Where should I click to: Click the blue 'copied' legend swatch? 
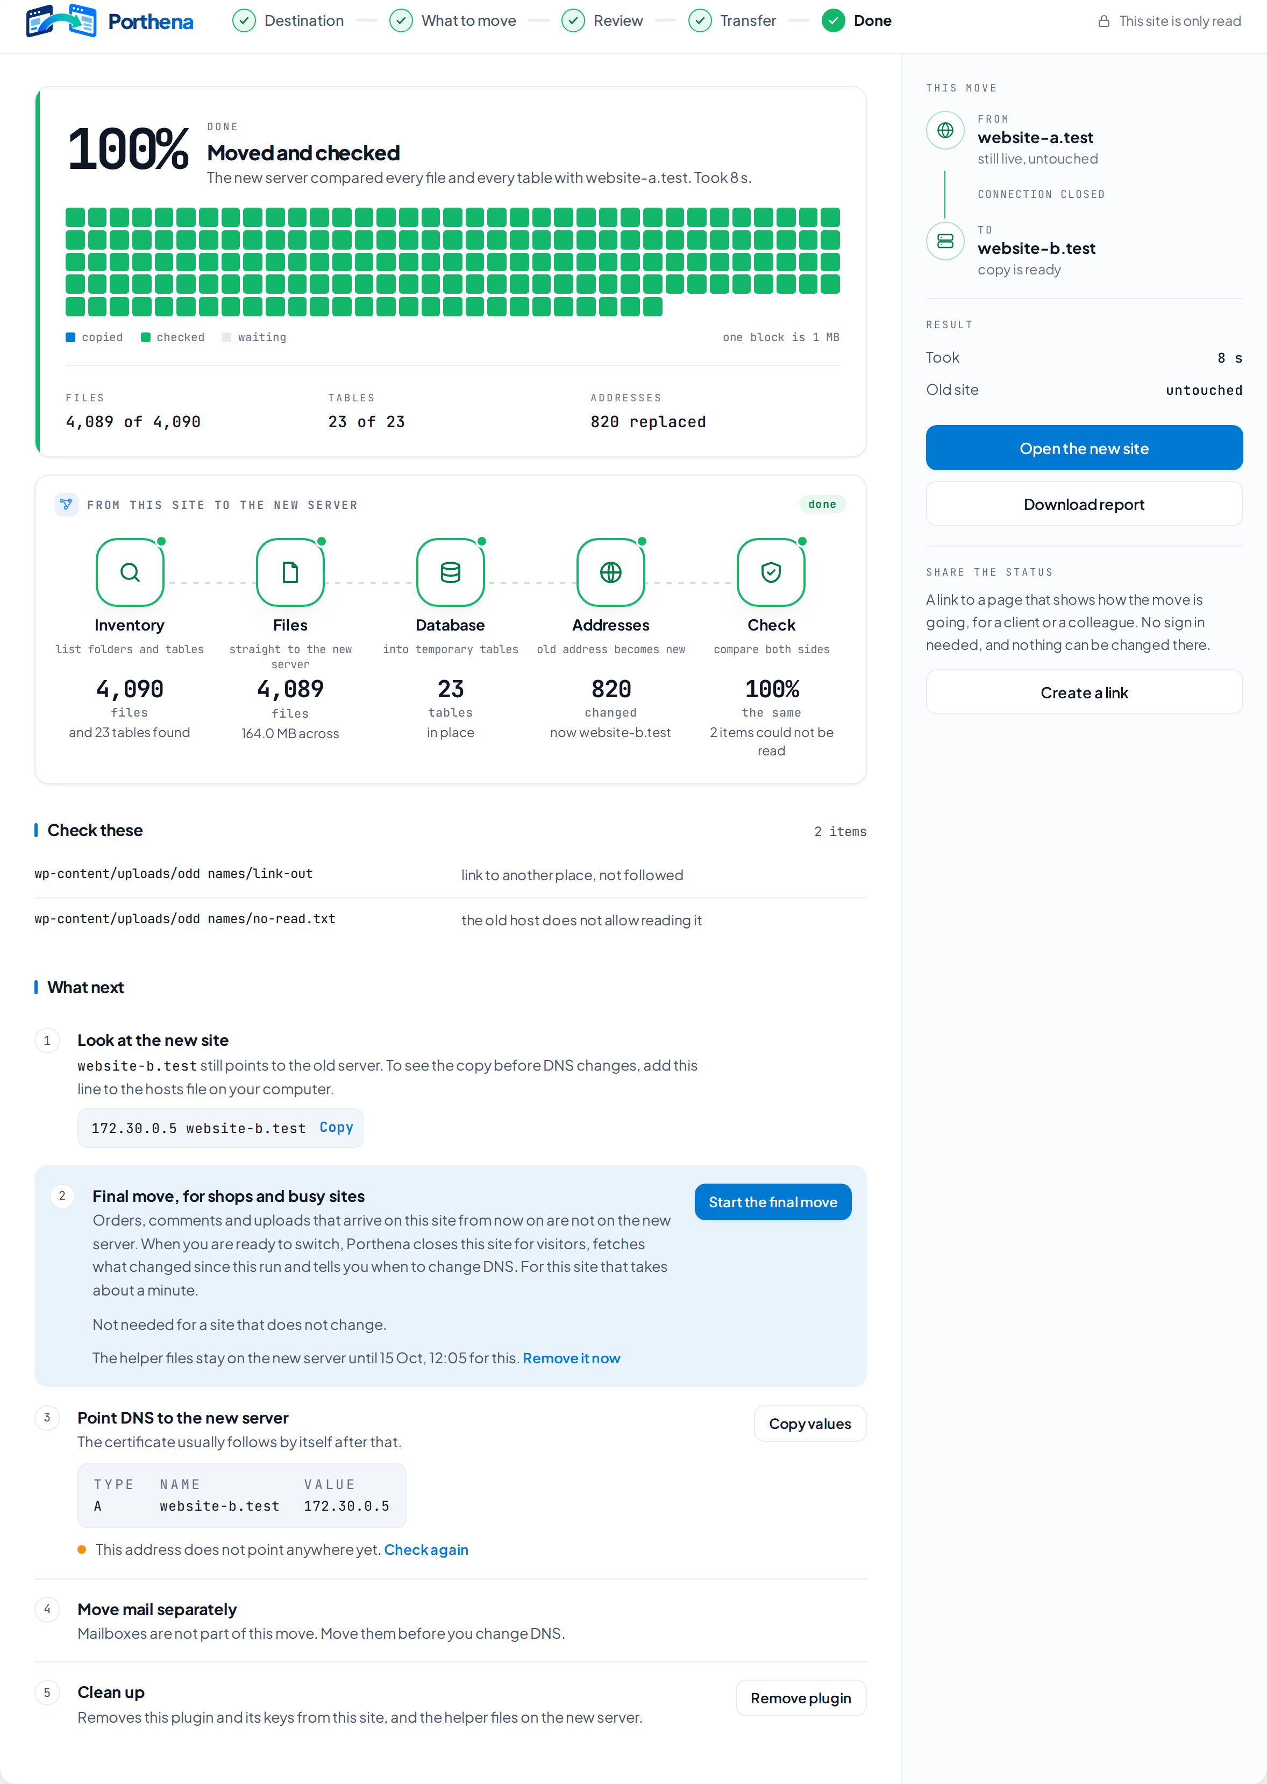click(x=70, y=337)
